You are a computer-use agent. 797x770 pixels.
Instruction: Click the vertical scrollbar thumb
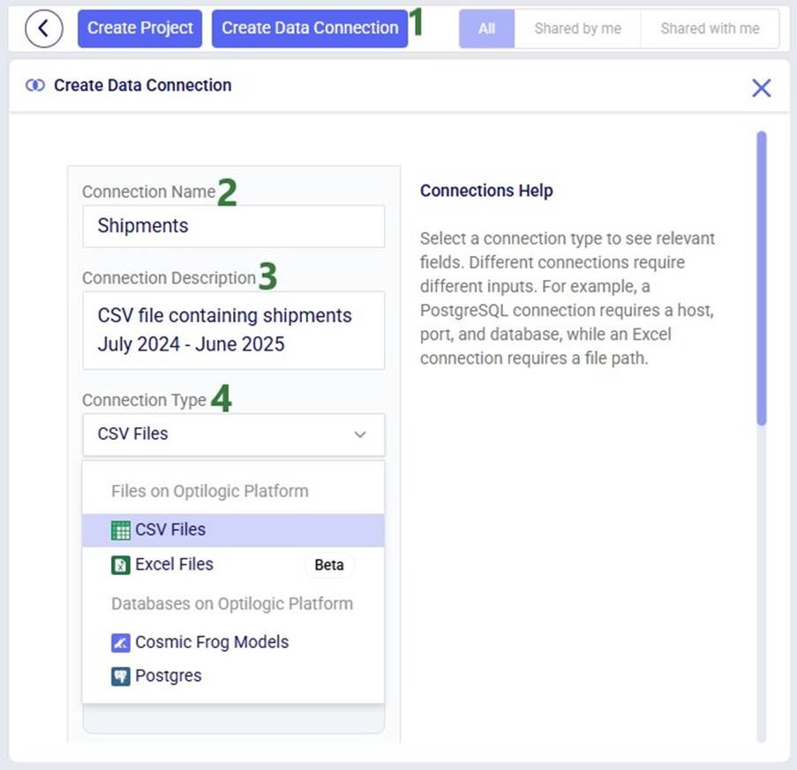[761, 278]
